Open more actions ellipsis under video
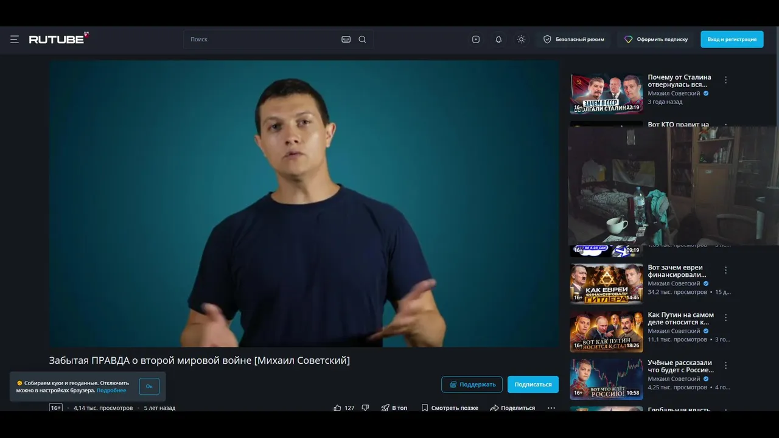This screenshot has width=779, height=438. pos(551,408)
